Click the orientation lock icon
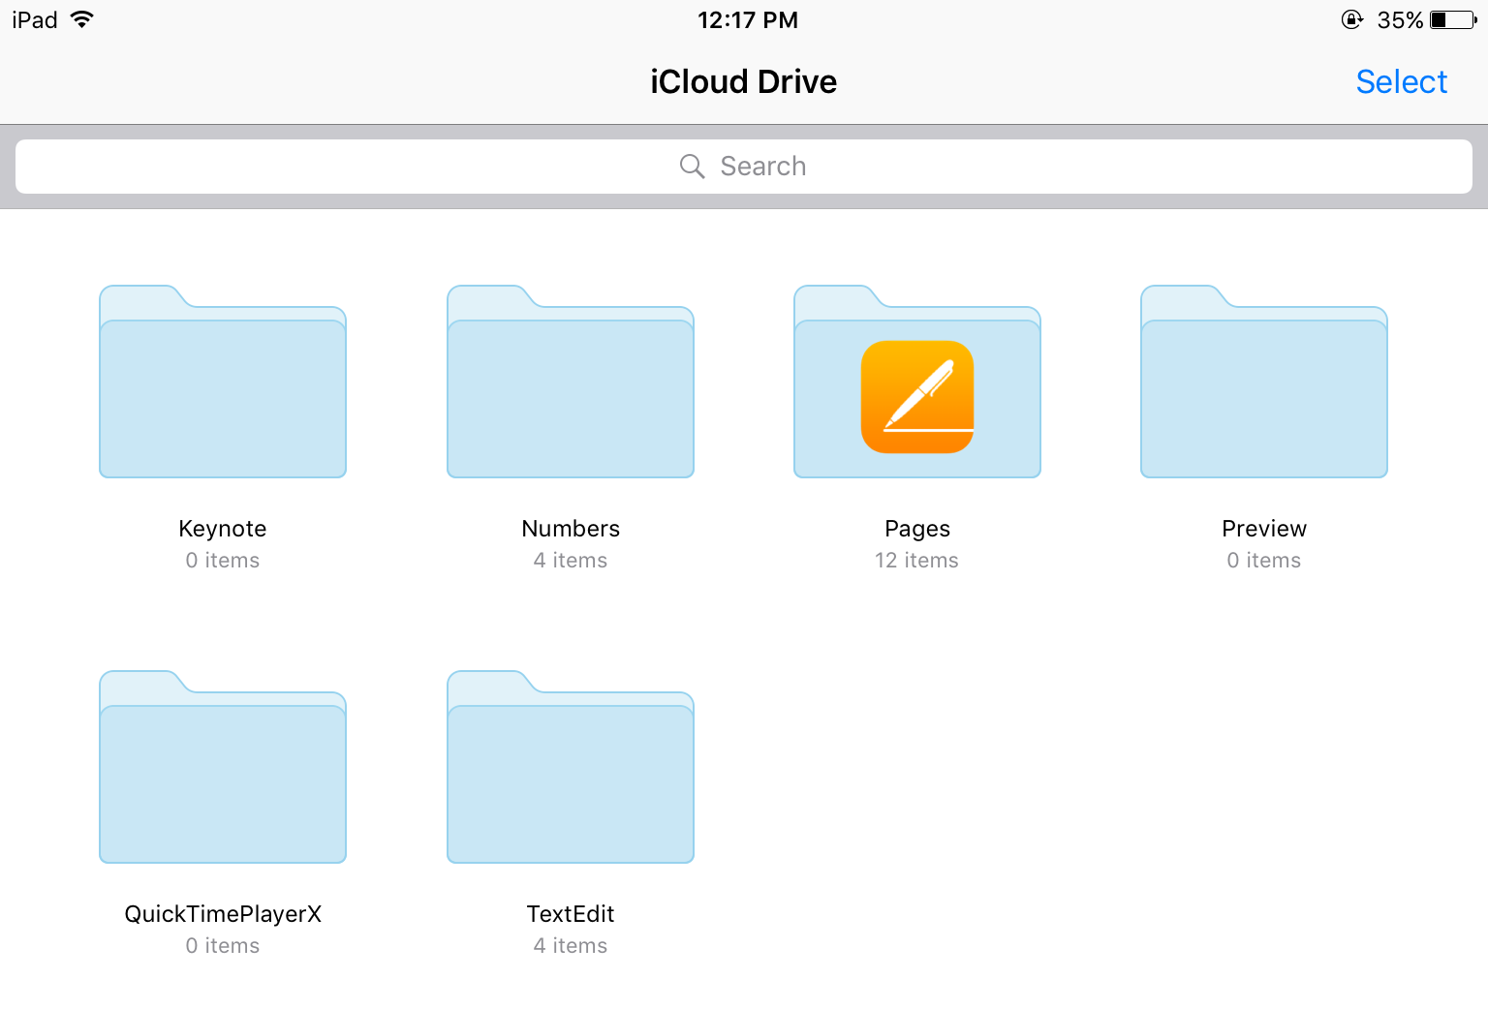Image resolution: width=1488 pixels, height=1009 pixels. tap(1351, 18)
